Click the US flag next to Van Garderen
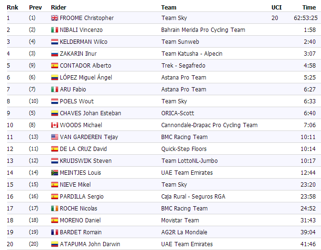 click(x=55, y=137)
